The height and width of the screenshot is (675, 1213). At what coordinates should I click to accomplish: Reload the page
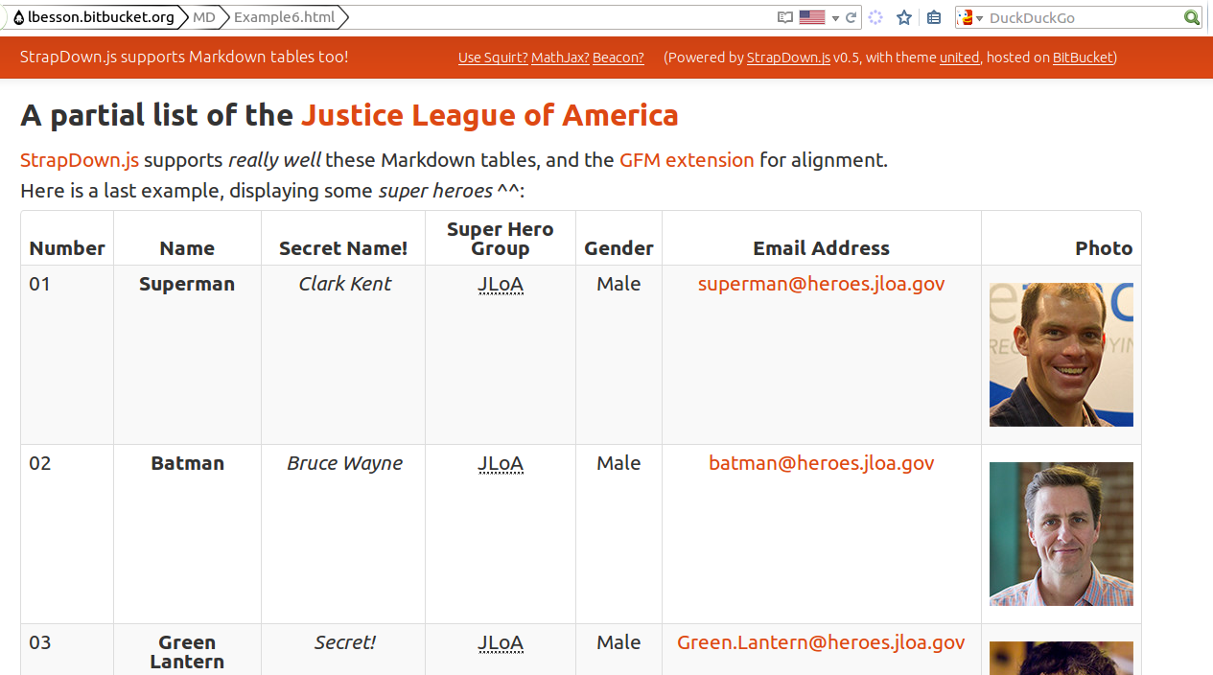pos(851,16)
